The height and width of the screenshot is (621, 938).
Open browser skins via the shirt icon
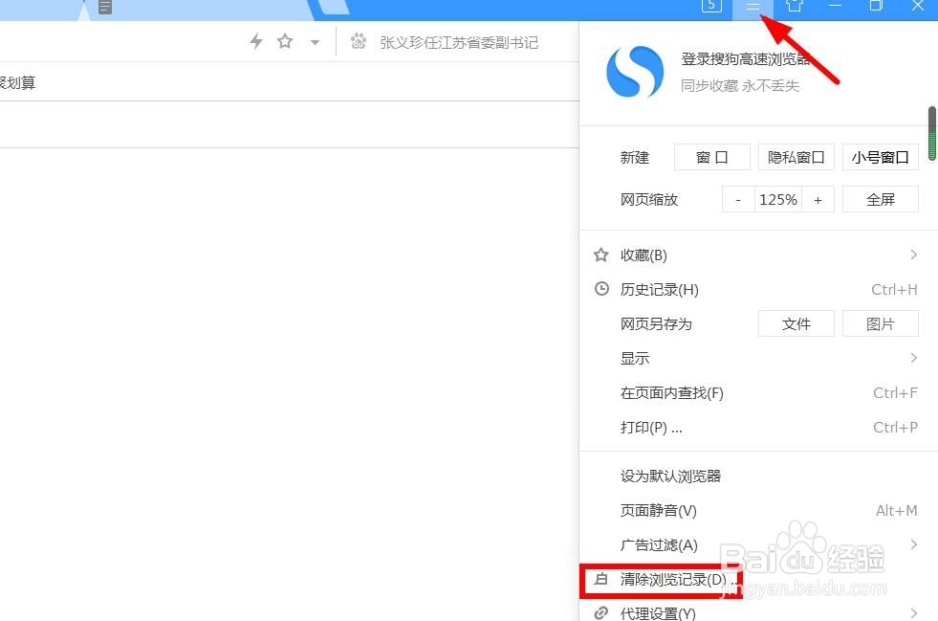(x=795, y=8)
